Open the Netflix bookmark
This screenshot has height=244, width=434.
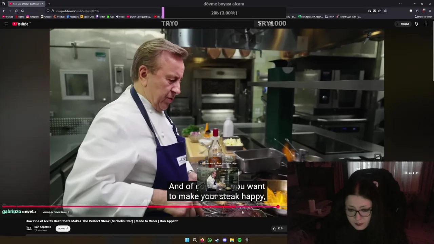tap(20, 17)
